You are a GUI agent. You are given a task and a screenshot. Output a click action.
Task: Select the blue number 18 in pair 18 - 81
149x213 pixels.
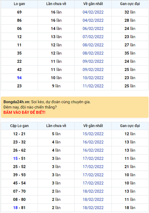[16, 208]
